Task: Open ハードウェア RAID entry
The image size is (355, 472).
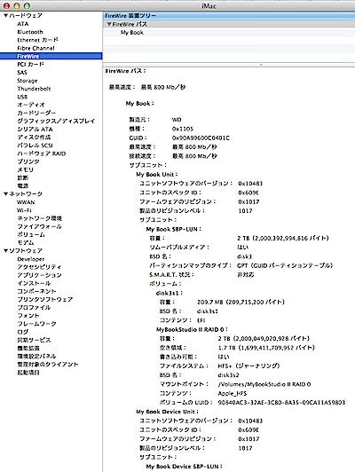Action: coord(41,153)
